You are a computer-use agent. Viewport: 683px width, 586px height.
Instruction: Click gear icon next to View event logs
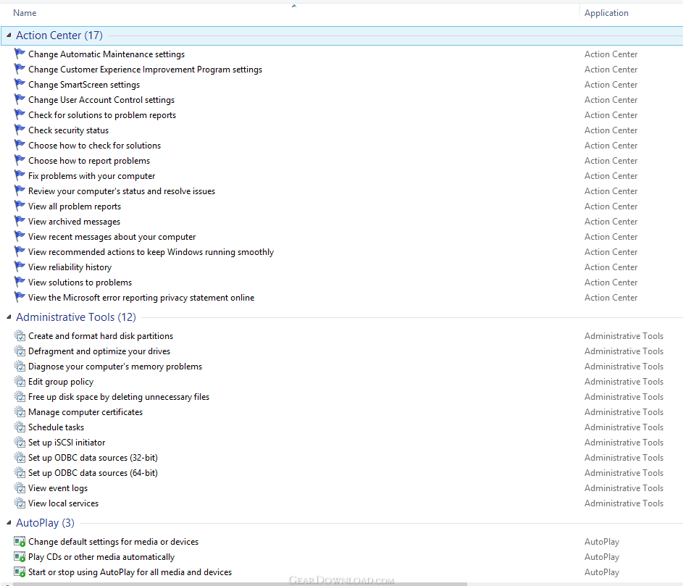pos(20,488)
